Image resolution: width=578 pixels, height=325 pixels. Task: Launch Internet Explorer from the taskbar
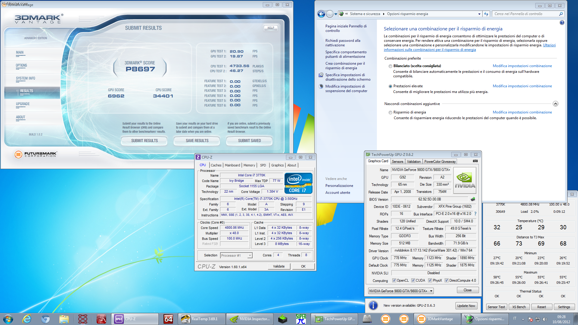tap(27, 319)
